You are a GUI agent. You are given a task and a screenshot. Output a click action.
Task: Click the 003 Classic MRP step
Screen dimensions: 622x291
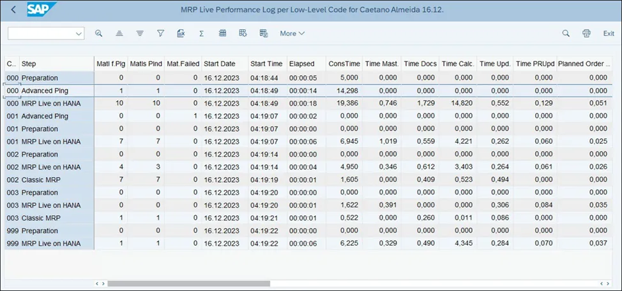(41, 218)
